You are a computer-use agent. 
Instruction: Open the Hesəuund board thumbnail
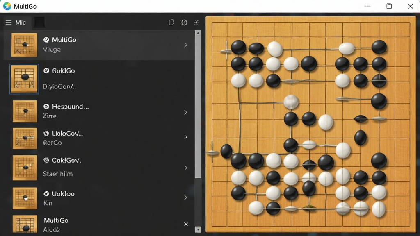[25, 111]
